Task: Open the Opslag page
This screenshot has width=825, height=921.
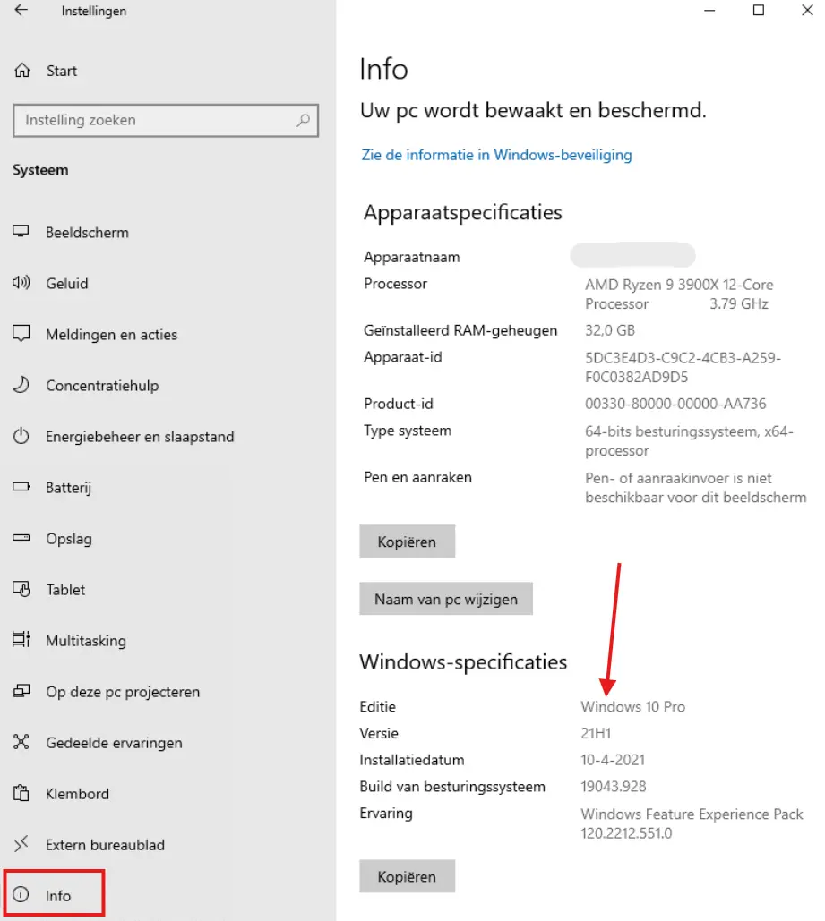Action: (x=69, y=539)
